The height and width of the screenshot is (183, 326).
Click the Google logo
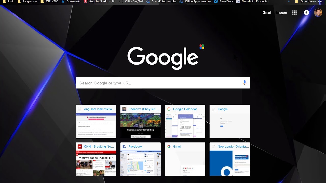tap(163, 58)
